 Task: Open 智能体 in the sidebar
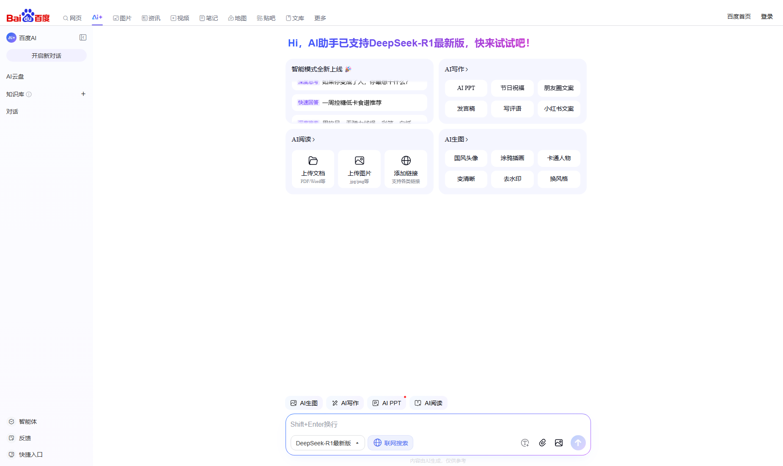point(23,422)
